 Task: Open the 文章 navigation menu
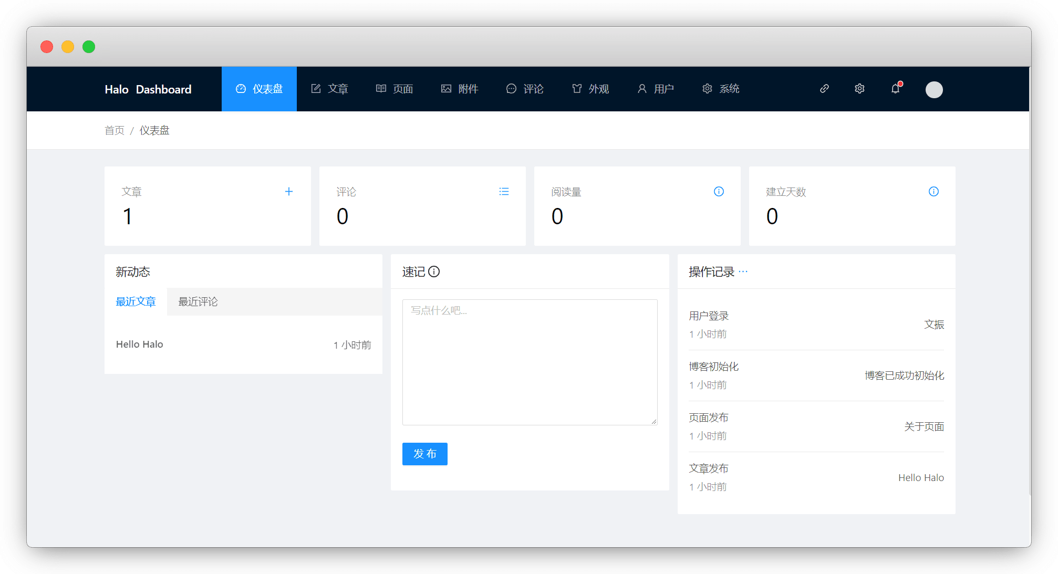click(x=329, y=89)
